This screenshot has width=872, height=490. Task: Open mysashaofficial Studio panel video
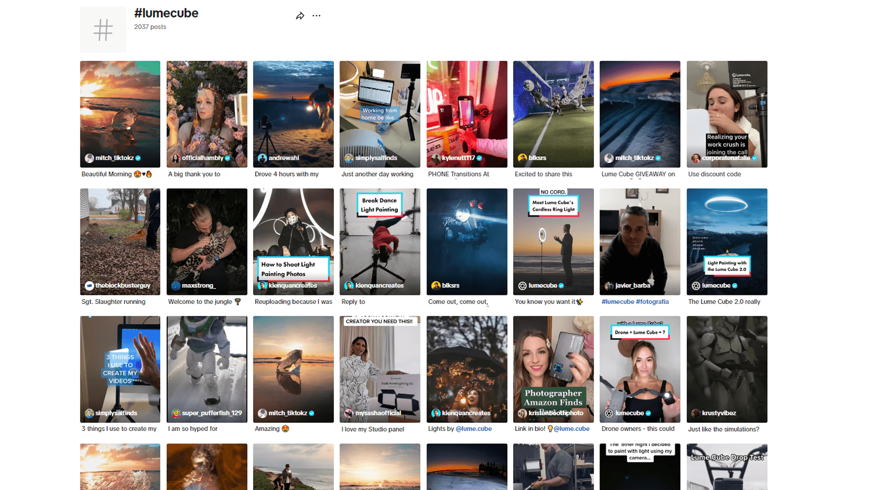(x=380, y=369)
